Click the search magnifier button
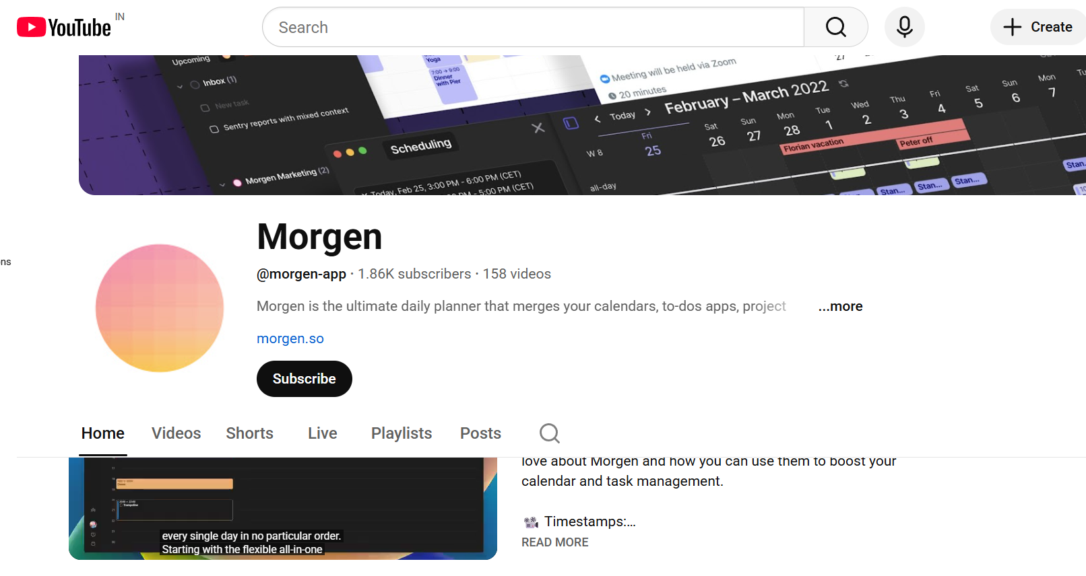 [835, 27]
